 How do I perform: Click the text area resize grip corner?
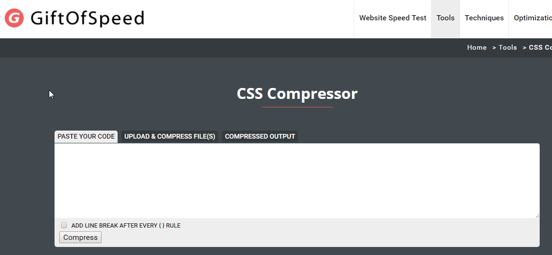(x=537, y=216)
